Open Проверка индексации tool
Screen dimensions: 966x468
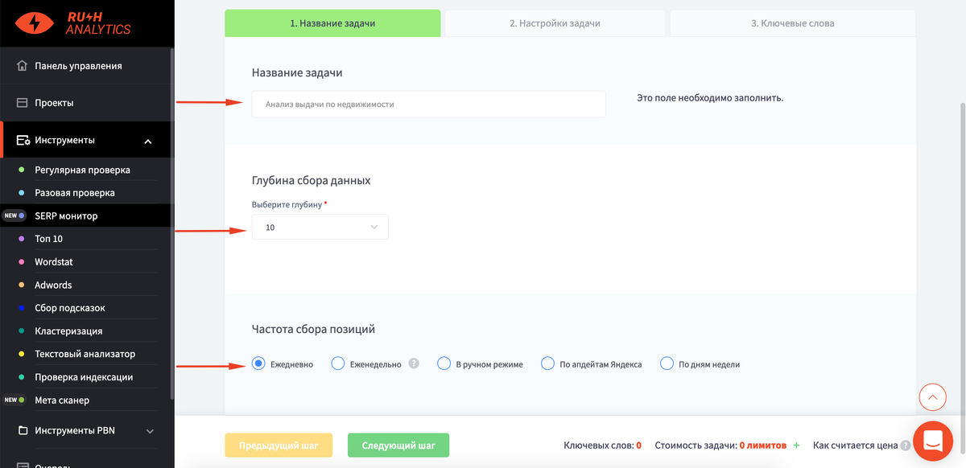pos(85,377)
